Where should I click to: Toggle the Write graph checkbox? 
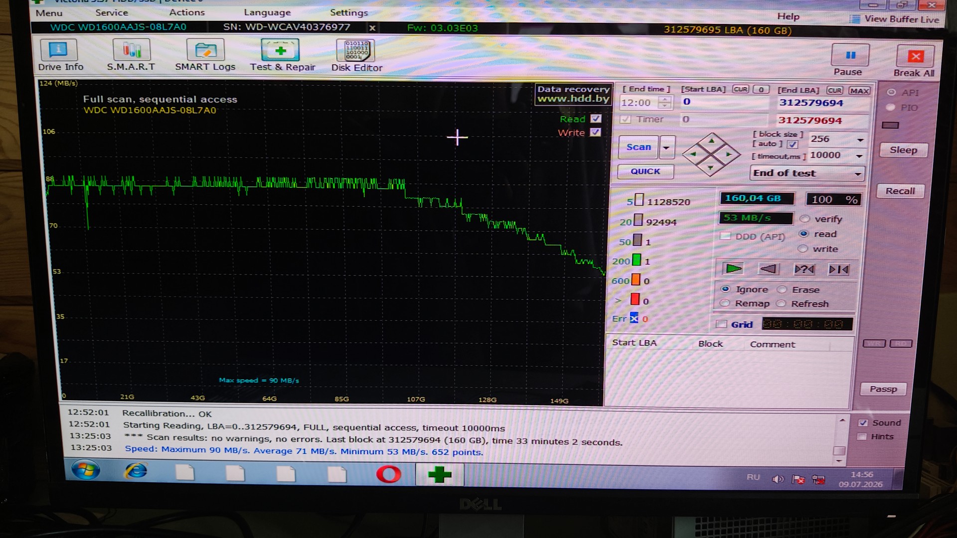click(x=595, y=132)
